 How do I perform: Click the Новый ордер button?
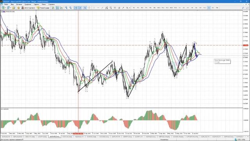click(x=43, y=8)
